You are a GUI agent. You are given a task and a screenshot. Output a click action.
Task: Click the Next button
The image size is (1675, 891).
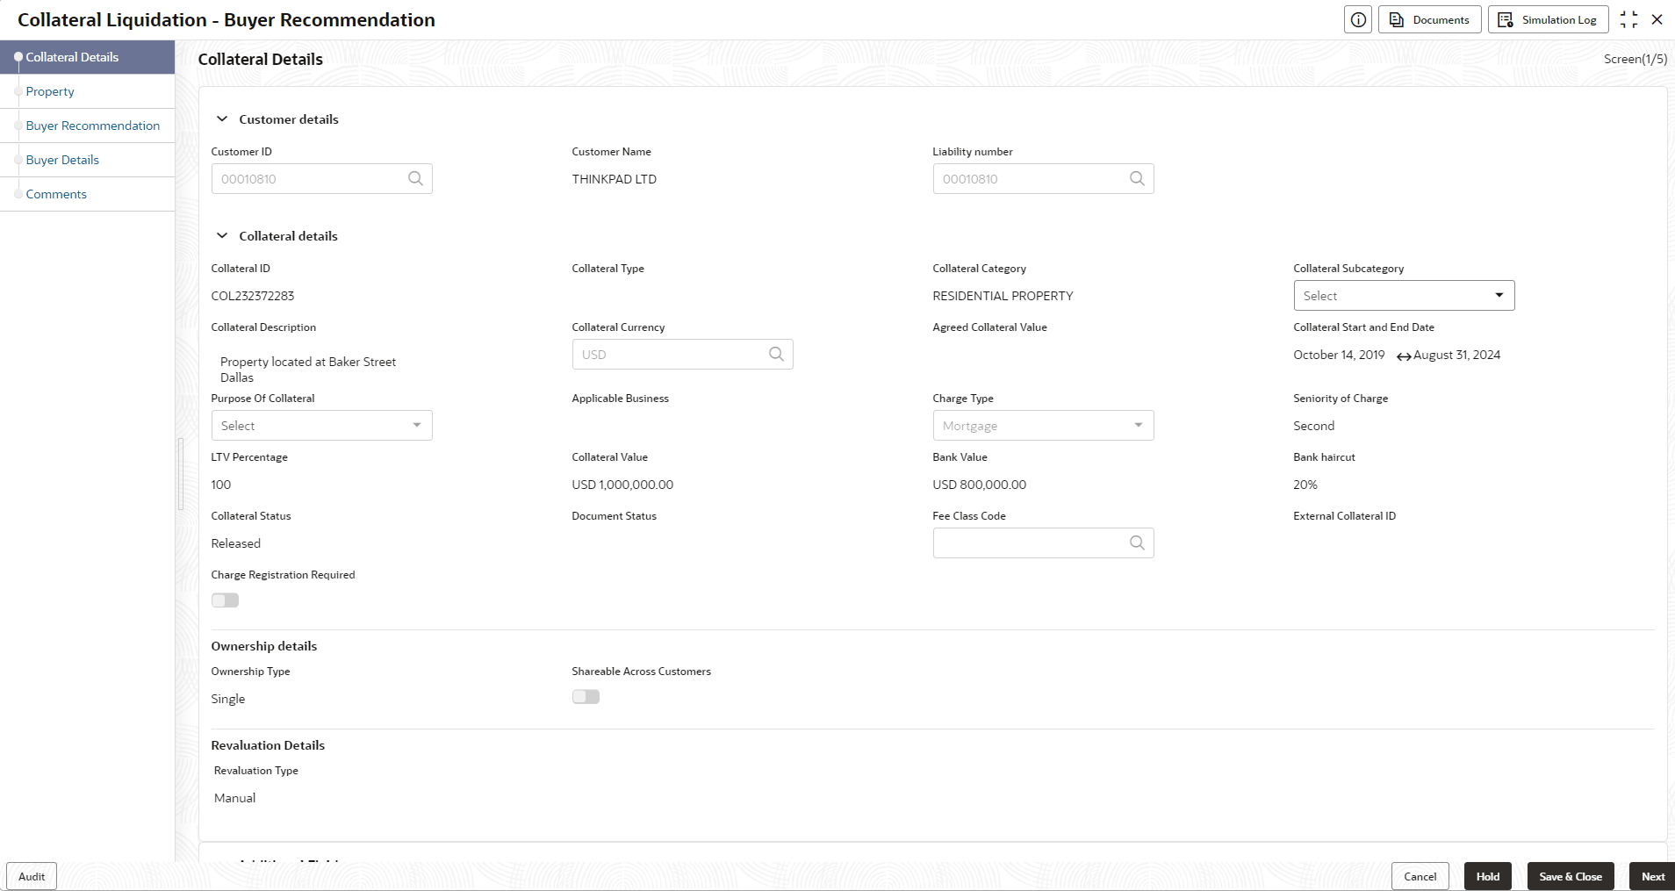(1652, 876)
